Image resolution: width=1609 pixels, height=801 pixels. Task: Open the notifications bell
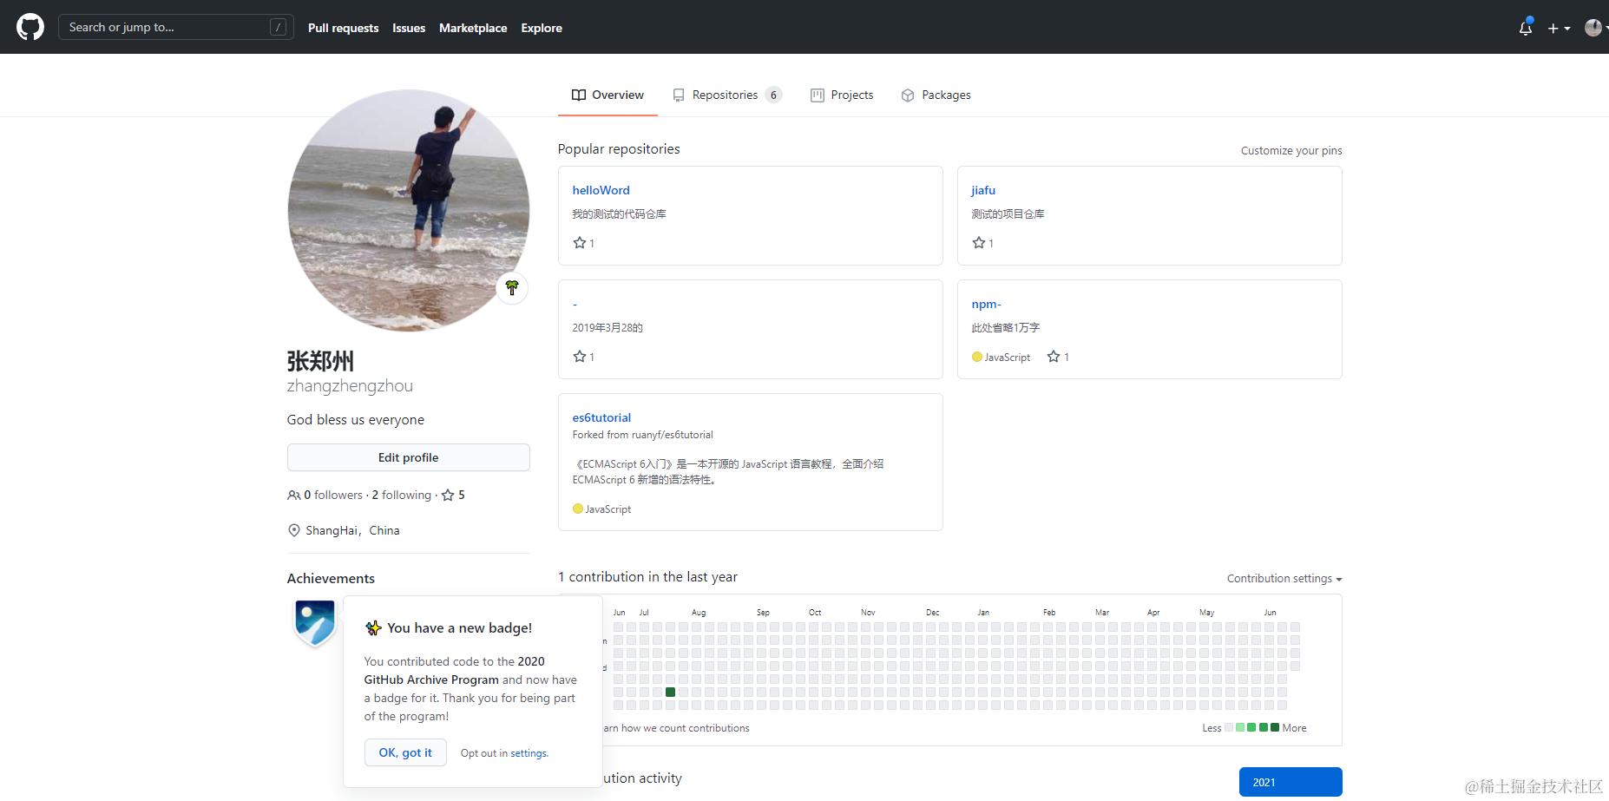coord(1525,28)
